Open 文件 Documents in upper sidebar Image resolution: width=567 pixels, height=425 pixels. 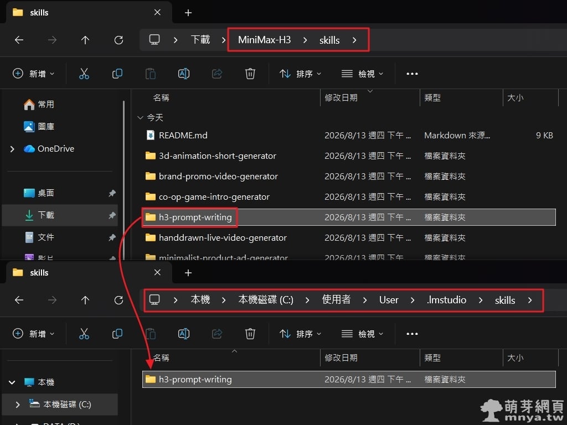pyautogui.click(x=39, y=237)
